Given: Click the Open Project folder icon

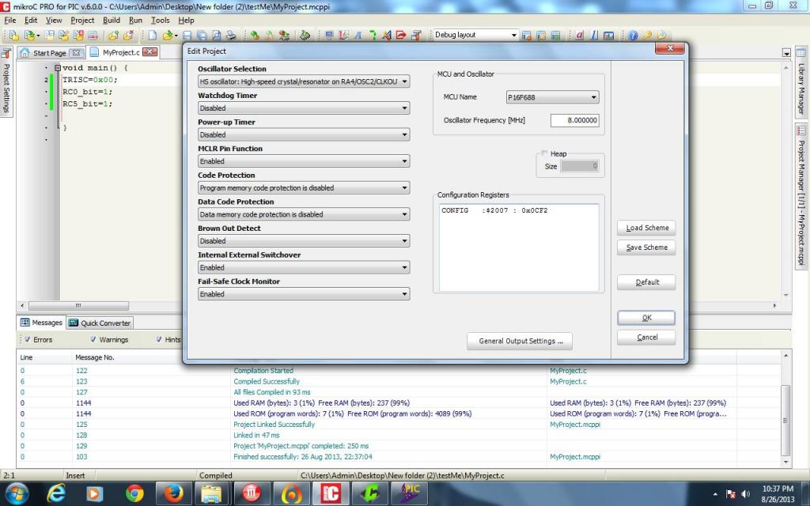Looking at the screenshot, I should point(29,35).
